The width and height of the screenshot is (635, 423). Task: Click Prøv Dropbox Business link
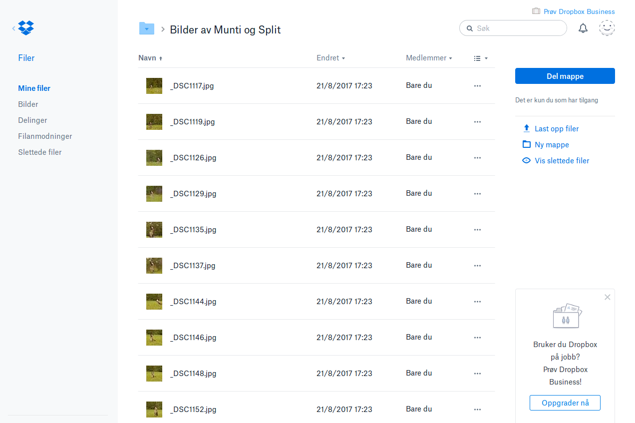tap(579, 11)
